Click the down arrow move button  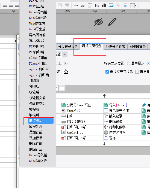click(x=104, y=144)
